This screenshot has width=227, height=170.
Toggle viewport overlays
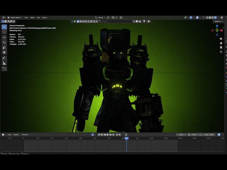(197, 18)
